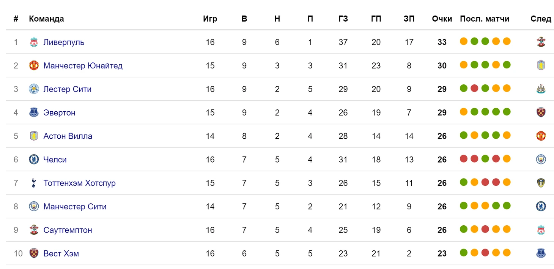This screenshot has width=554, height=269.
Task: Click the Leicester City fox crest
Action: pos(34,89)
